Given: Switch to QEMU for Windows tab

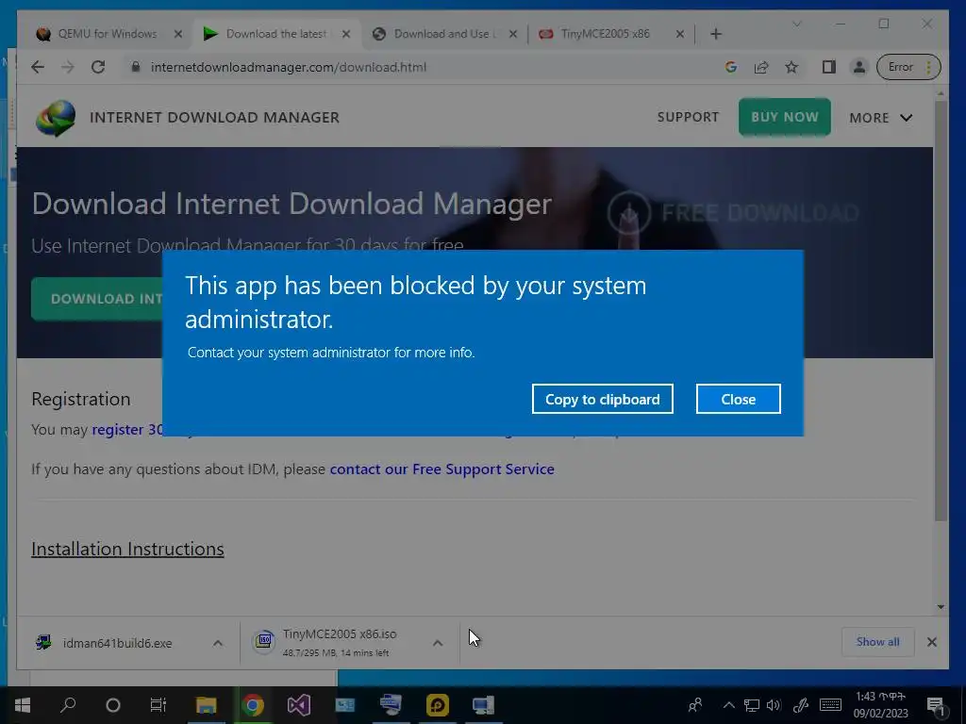Looking at the screenshot, I should (x=108, y=34).
